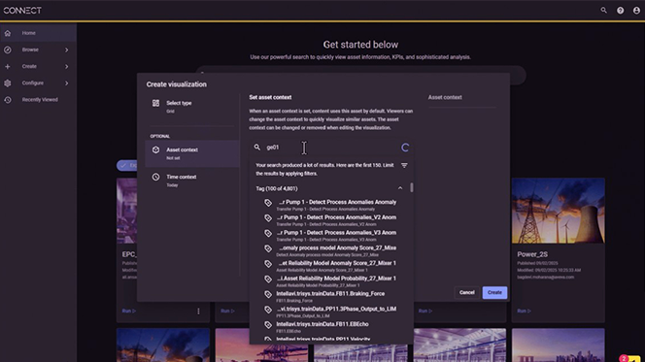The width and height of the screenshot is (645, 362).
Task: Select trainData.FB11.Braking_Force tag
Action: [331, 296]
